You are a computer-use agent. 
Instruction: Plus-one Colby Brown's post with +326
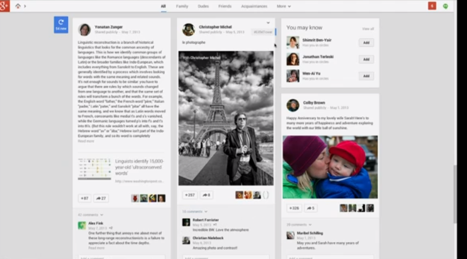tap(294, 208)
